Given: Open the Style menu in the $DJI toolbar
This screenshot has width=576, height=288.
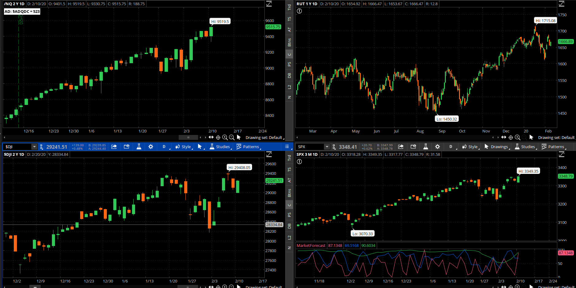Looking at the screenshot, I should pyautogui.click(x=184, y=147).
